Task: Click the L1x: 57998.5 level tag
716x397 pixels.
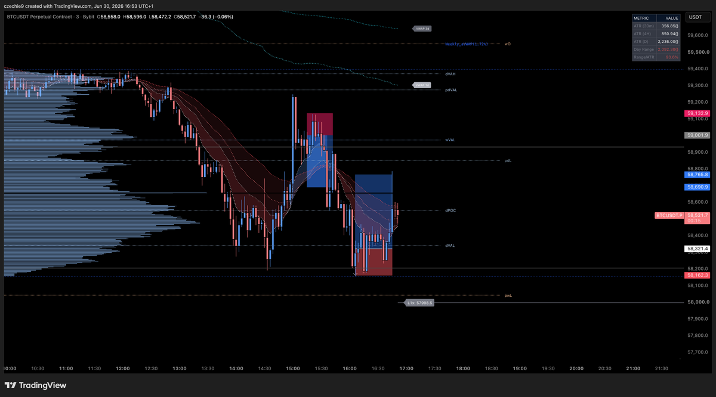Action: pos(418,303)
